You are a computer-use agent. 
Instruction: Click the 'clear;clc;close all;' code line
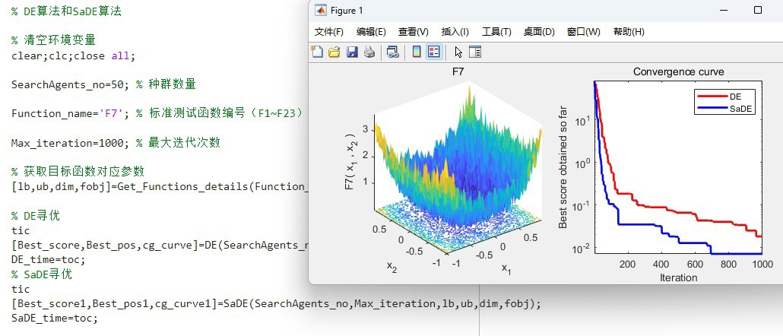click(74, 55)
